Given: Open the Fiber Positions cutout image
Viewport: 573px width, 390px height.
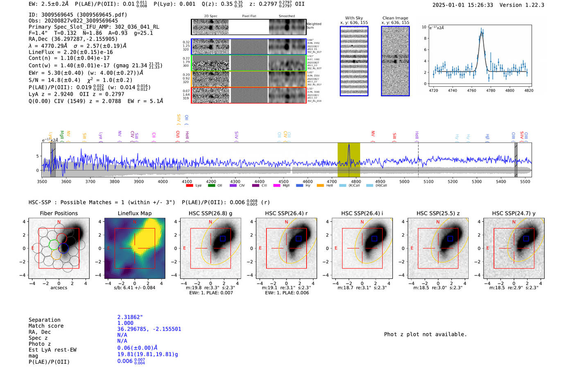Looking at the screenshot, I should point(59,248).
